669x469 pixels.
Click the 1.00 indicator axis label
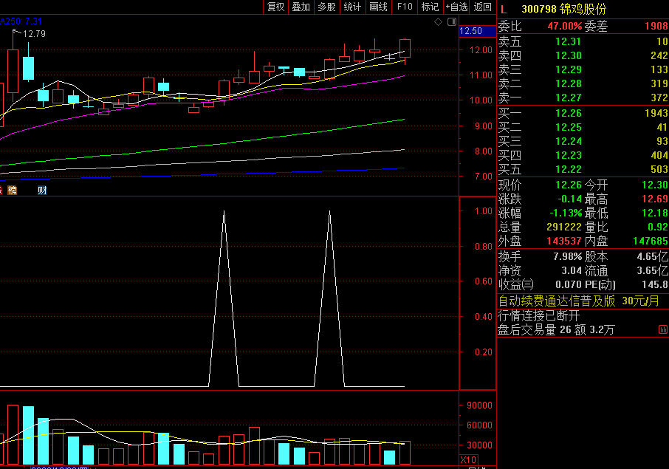coord(484,211)
